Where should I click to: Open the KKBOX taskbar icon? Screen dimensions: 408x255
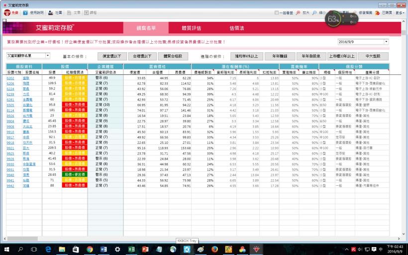tap(187, 249)
